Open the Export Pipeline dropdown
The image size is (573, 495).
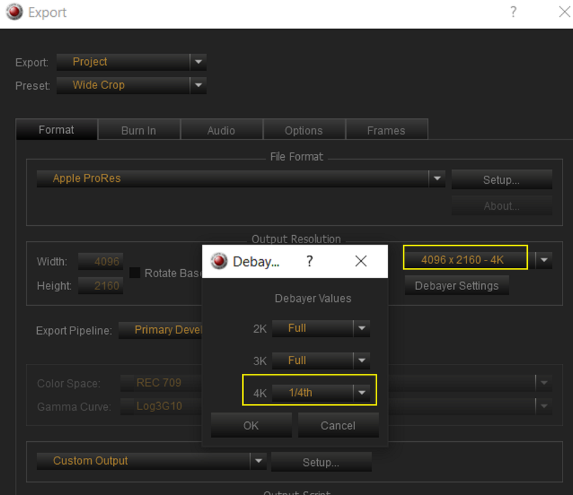click(160, 330)
